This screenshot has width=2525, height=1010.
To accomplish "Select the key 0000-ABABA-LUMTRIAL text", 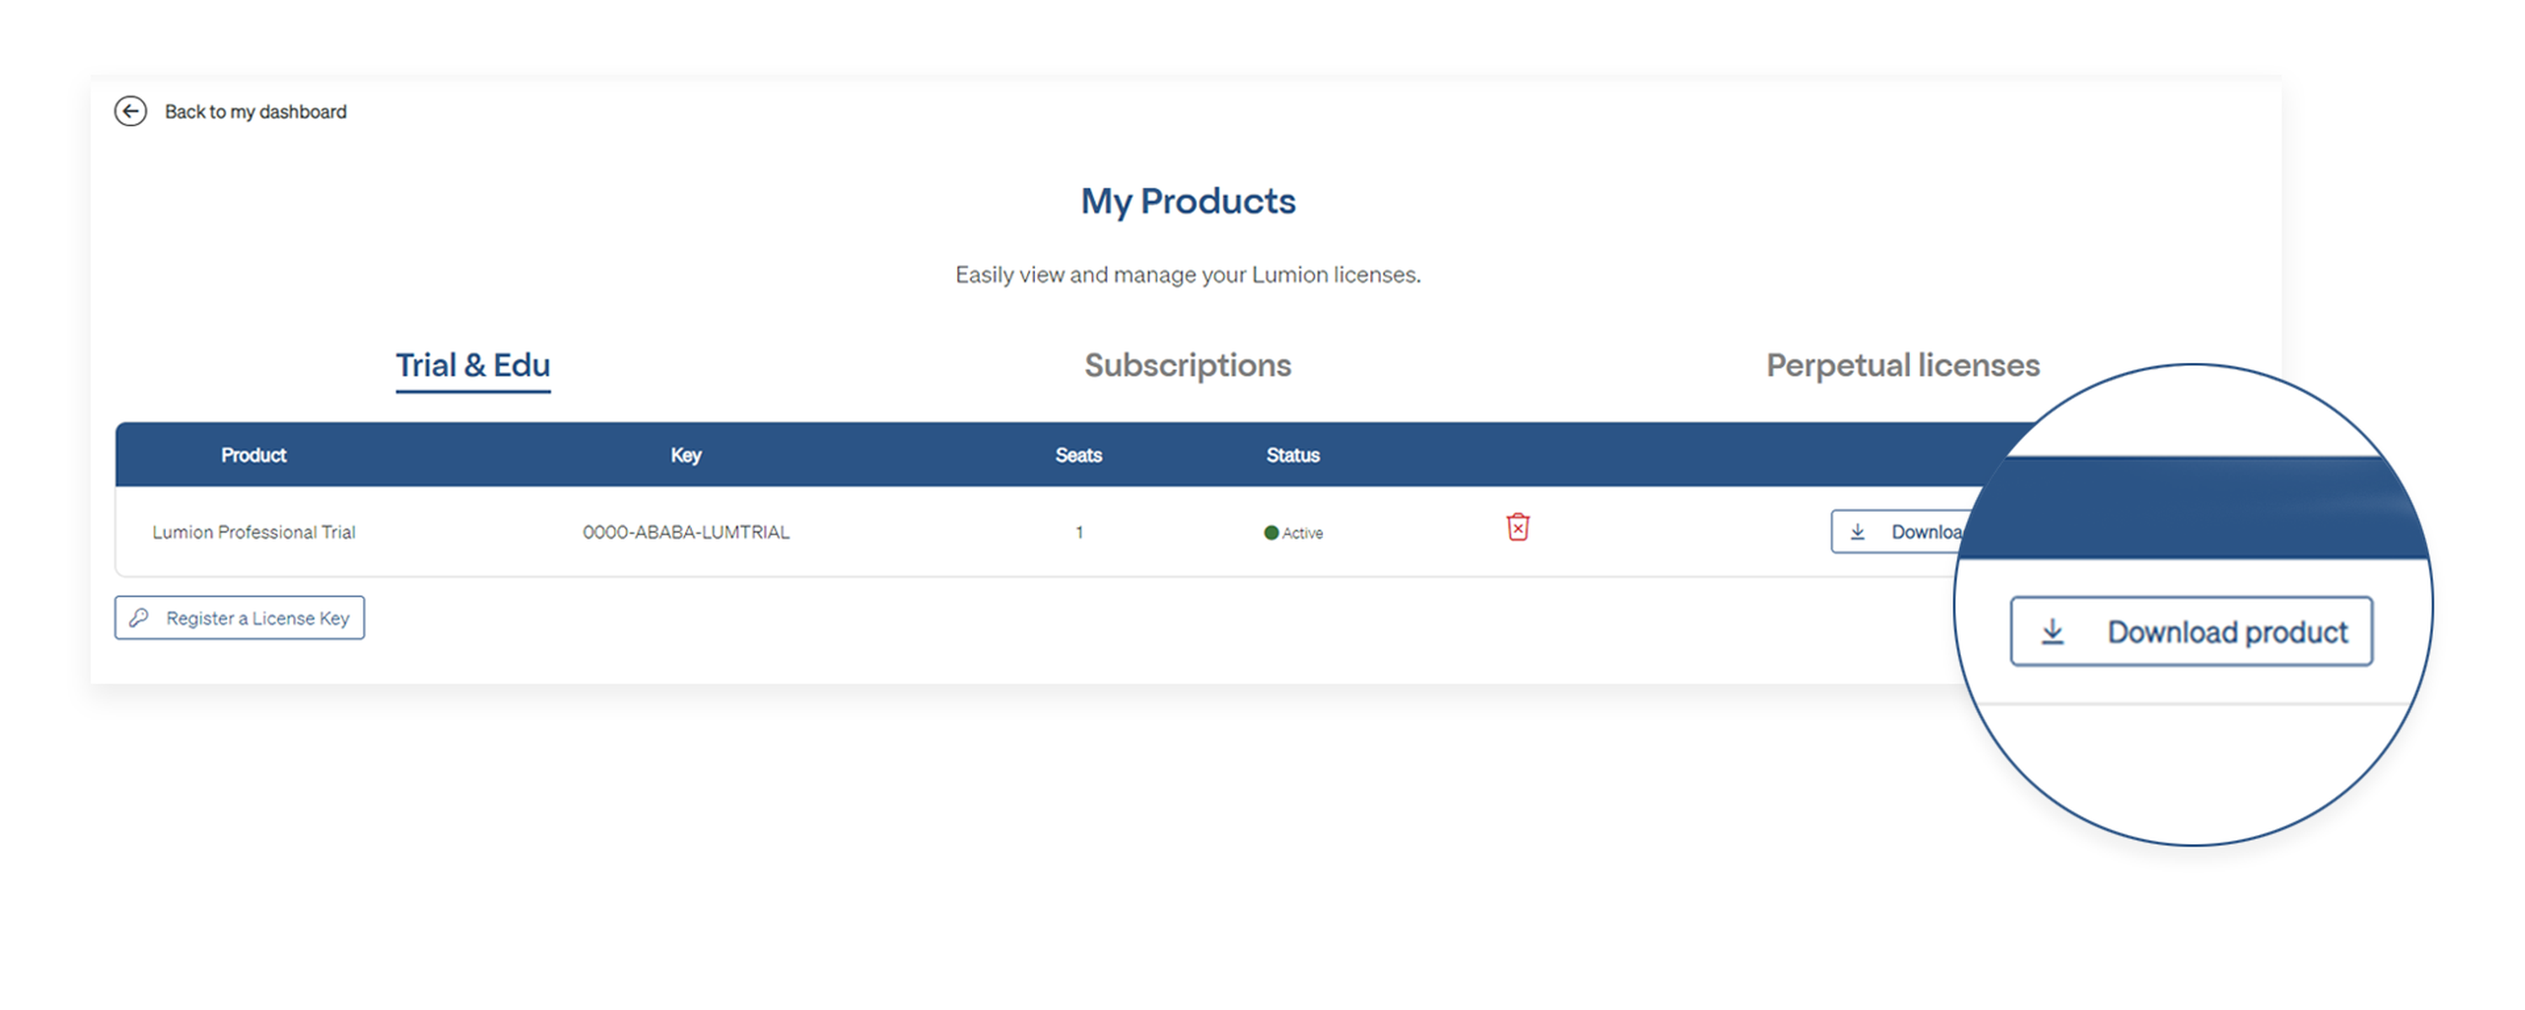I will 685,533.
